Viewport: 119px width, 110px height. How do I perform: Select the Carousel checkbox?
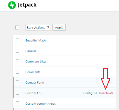tap(17, 51)
